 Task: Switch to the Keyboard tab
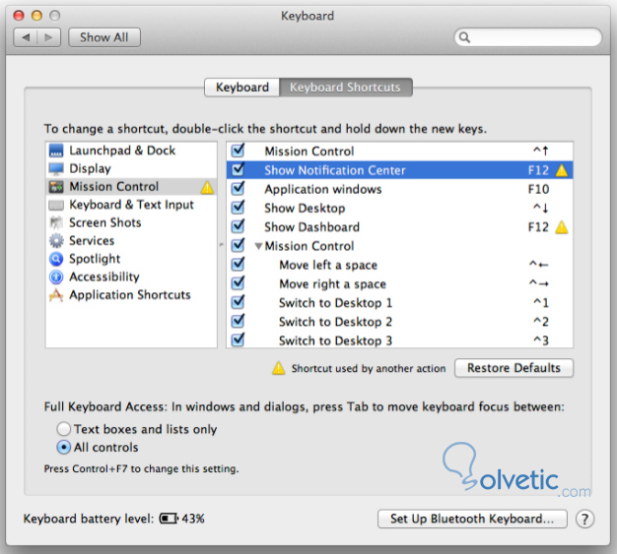coord(242,88)
